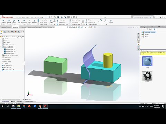This screenshot has height=124, width=166.
Task: Select the Revolved Surface tool
Action: [x=9, y=22]
